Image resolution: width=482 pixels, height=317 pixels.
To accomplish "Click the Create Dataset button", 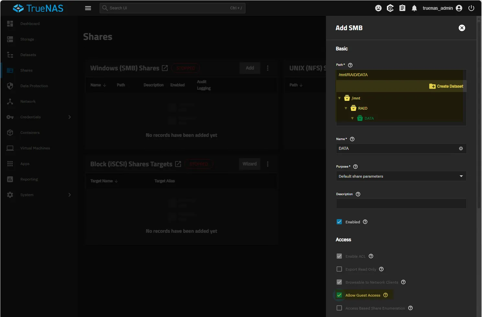I will click(x=446, y=86).
